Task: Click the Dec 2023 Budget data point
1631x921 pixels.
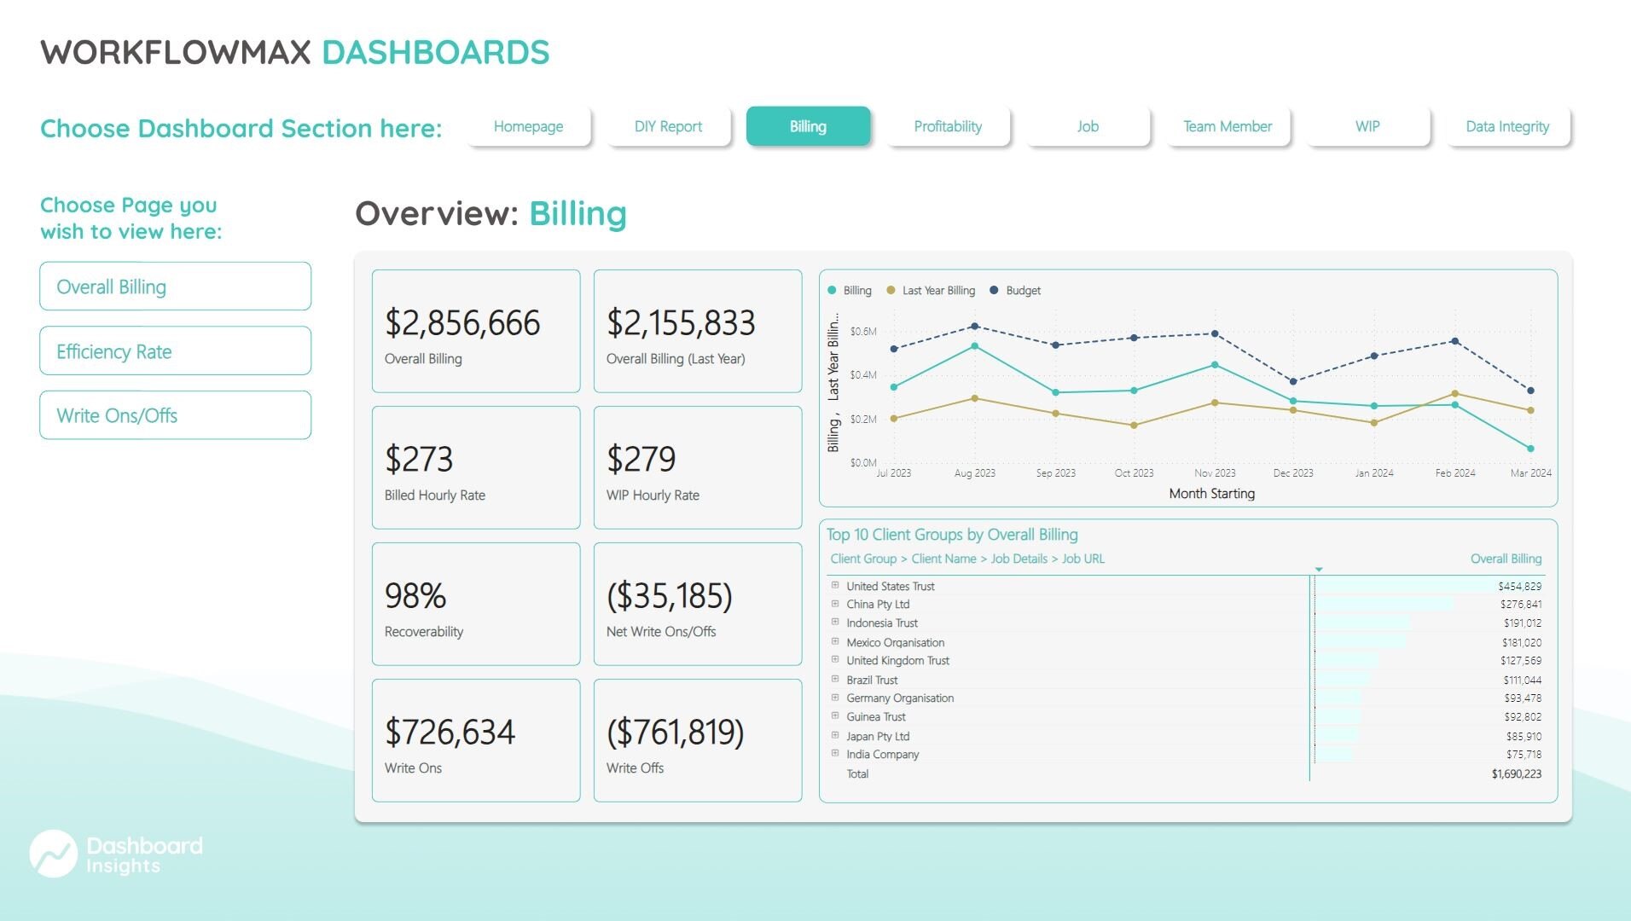Action: pos(1293,382)
